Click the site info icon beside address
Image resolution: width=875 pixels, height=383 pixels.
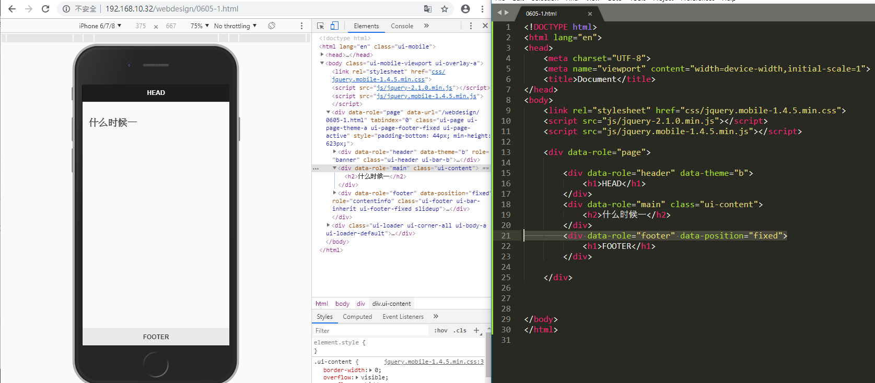click(66, 9)
